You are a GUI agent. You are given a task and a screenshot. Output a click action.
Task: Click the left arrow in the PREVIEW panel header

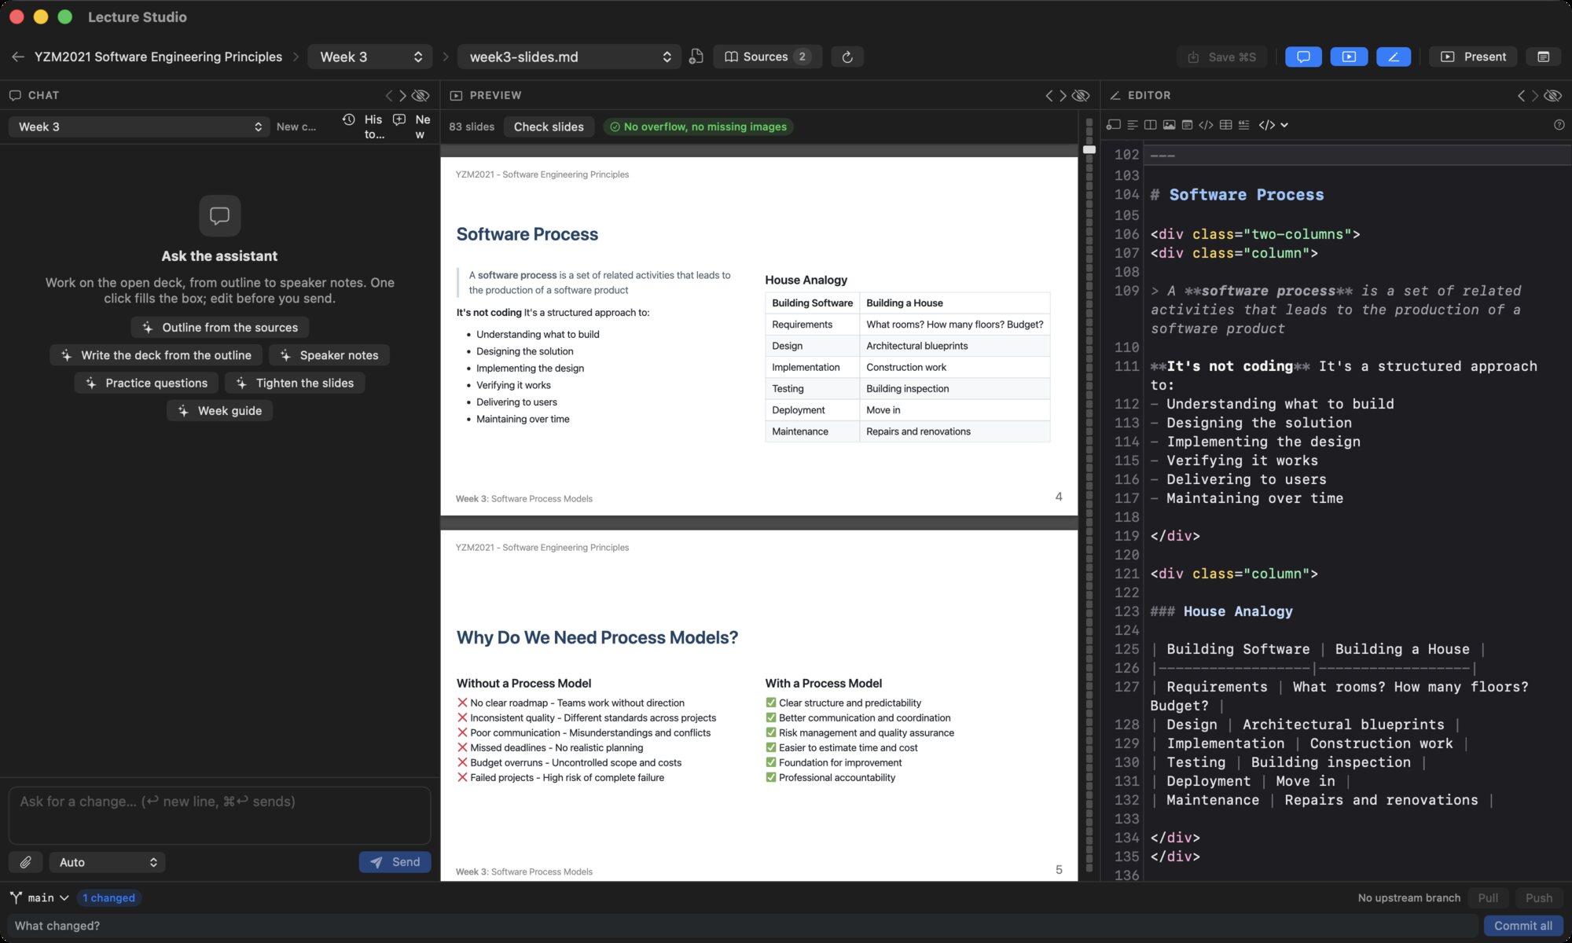1049,95
